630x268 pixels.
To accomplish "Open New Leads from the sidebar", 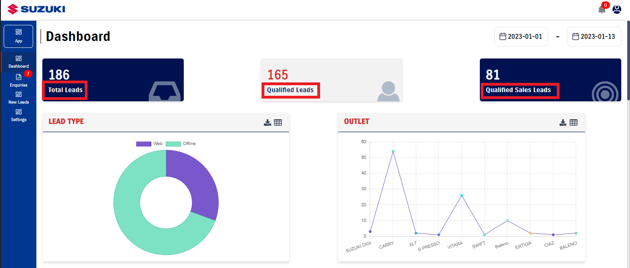I will coord(18,98).
